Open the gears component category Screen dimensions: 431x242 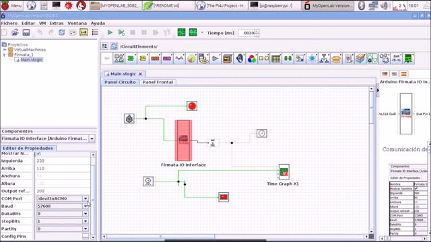[x=385, y=58]
